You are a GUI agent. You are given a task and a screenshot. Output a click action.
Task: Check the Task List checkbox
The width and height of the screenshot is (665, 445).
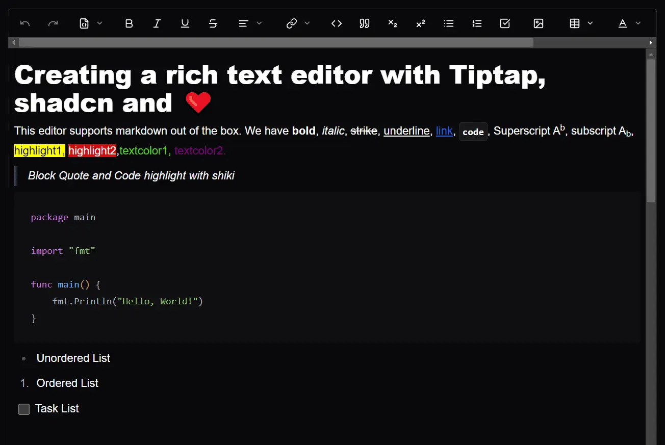23,409
